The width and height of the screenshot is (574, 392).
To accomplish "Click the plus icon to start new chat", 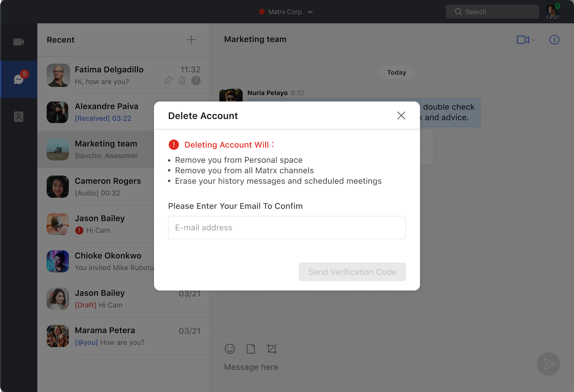I will click(191, 40).
